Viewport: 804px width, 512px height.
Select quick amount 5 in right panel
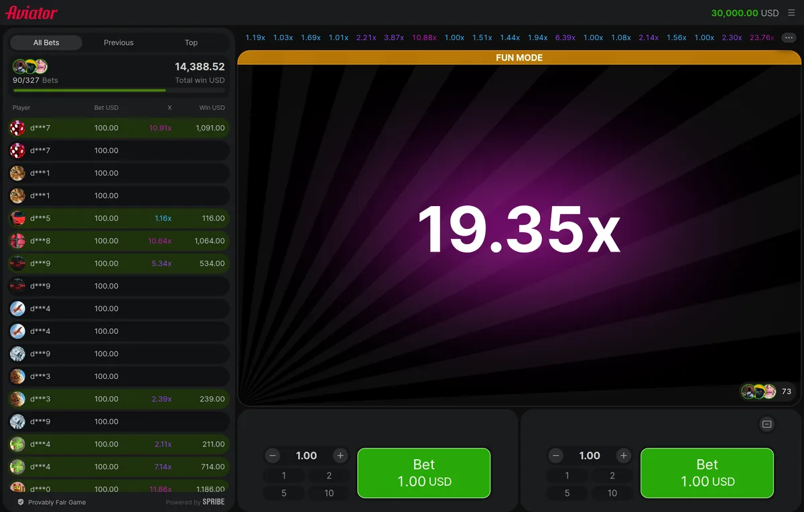(567, 493)
